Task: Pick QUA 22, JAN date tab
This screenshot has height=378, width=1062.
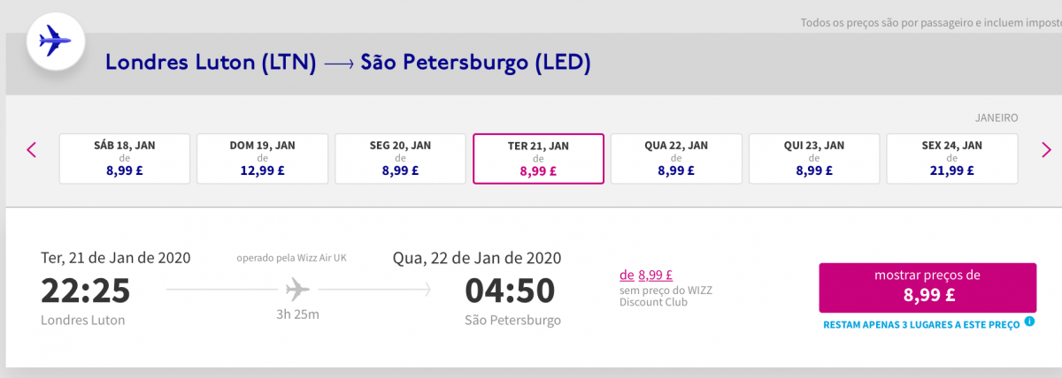Action: 676,159
